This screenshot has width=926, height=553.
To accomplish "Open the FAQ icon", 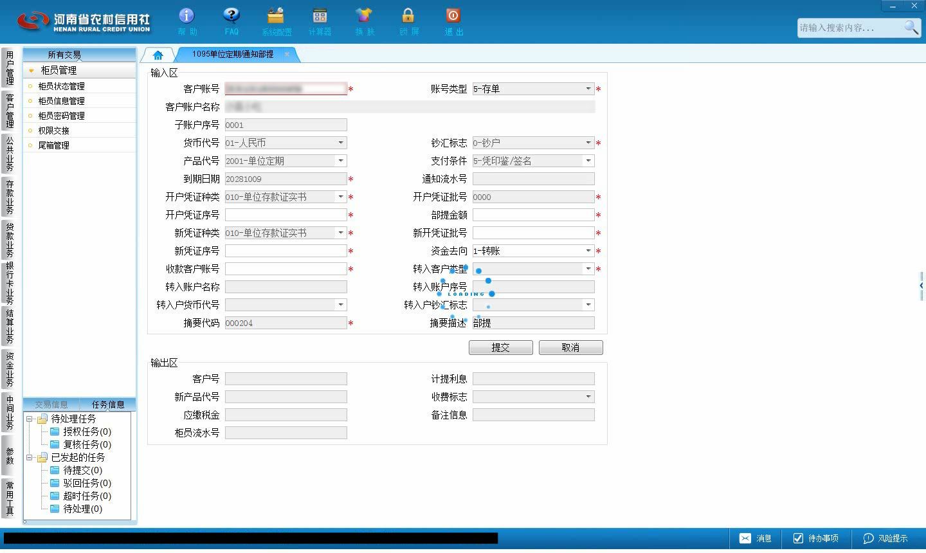I will tap(232, 22).
